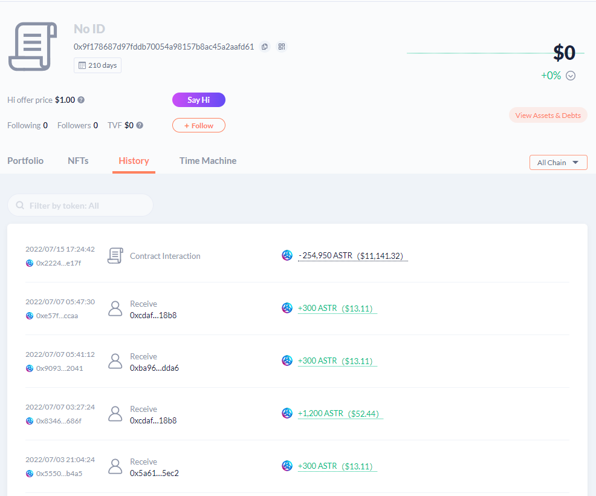Click ASTR token icon for 254,950 transaction
Screen dimensions: 596x496
[287, 255]
